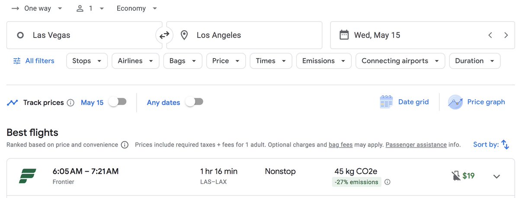Open the Connecting airports filter menu
Image resolution: width=519 pixels, height=198 pixels.
(x=400, y=61)
